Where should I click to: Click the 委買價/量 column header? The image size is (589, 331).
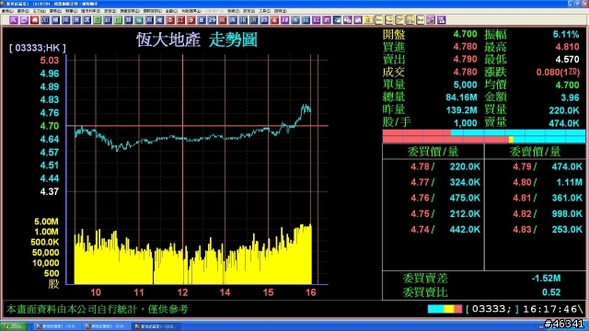coord(433,152)
